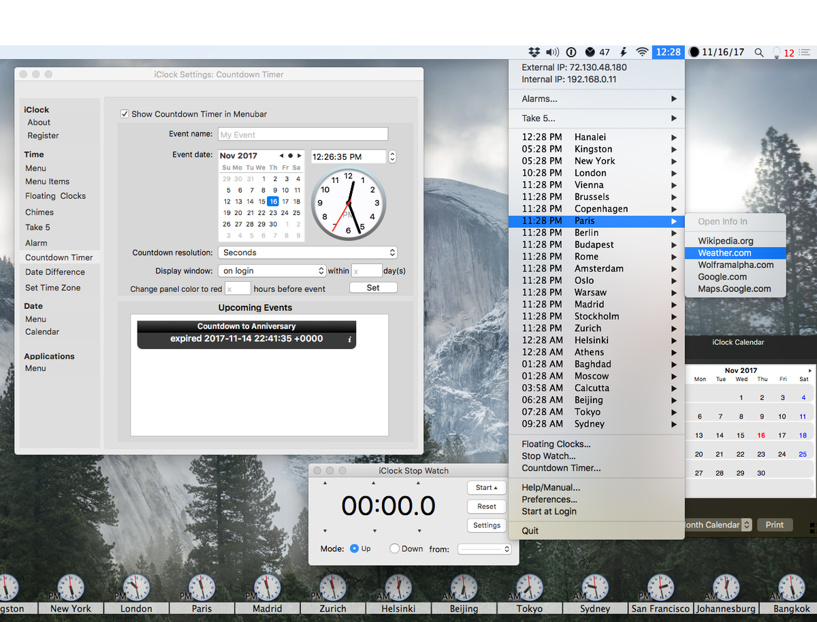Select the Tokyo world clock face
817x622 pixels.
click(529, 587)
